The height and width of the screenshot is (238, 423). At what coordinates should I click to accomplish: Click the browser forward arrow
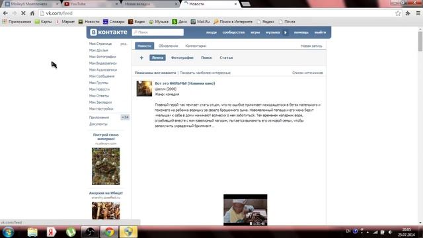(15, 13)
